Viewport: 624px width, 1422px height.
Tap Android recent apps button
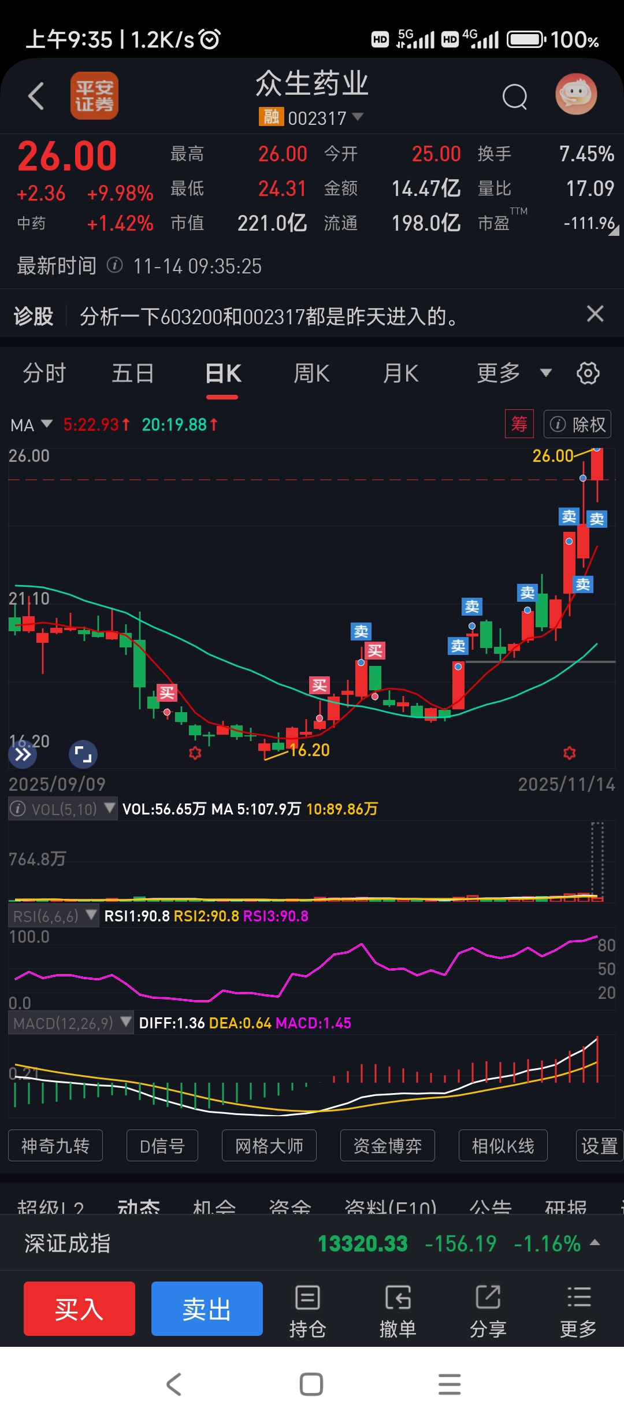coord(450,1384)
